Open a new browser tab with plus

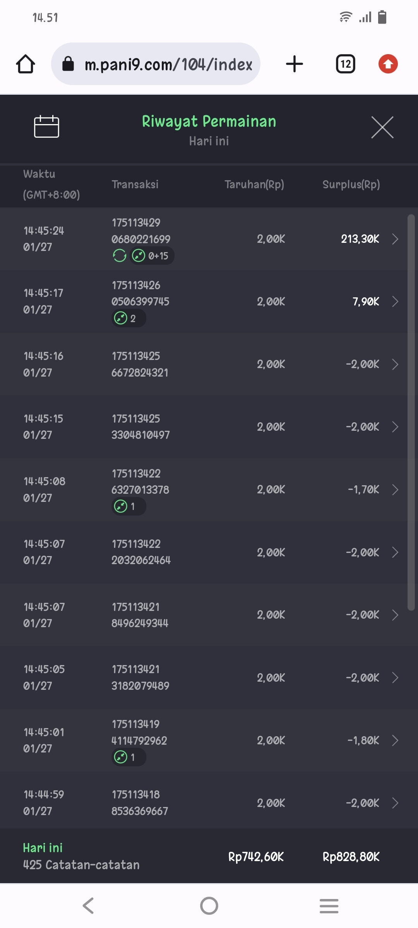[295, 64]
